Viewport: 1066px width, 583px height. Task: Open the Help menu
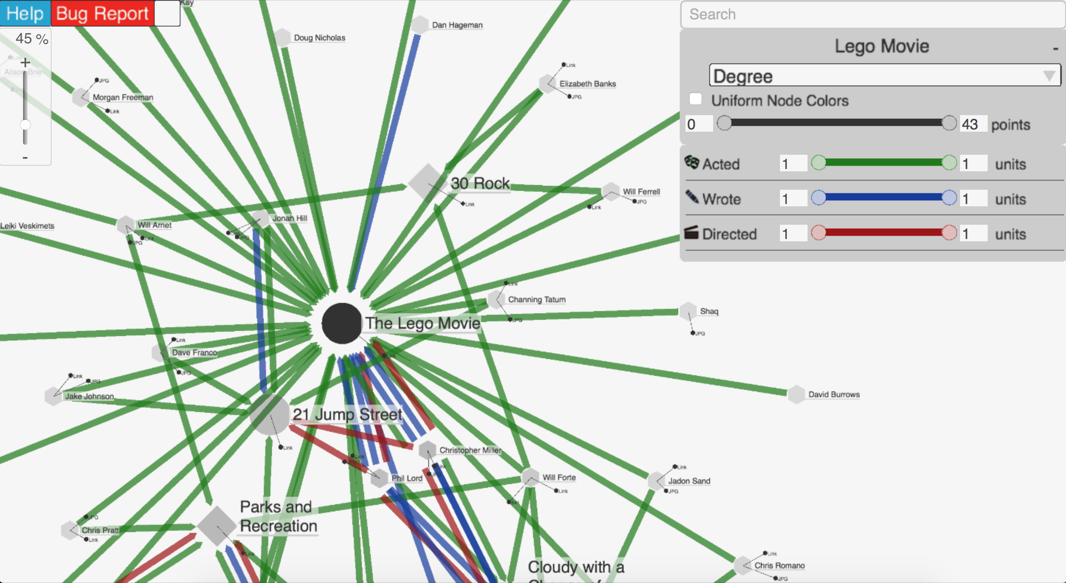pos(25,13)
